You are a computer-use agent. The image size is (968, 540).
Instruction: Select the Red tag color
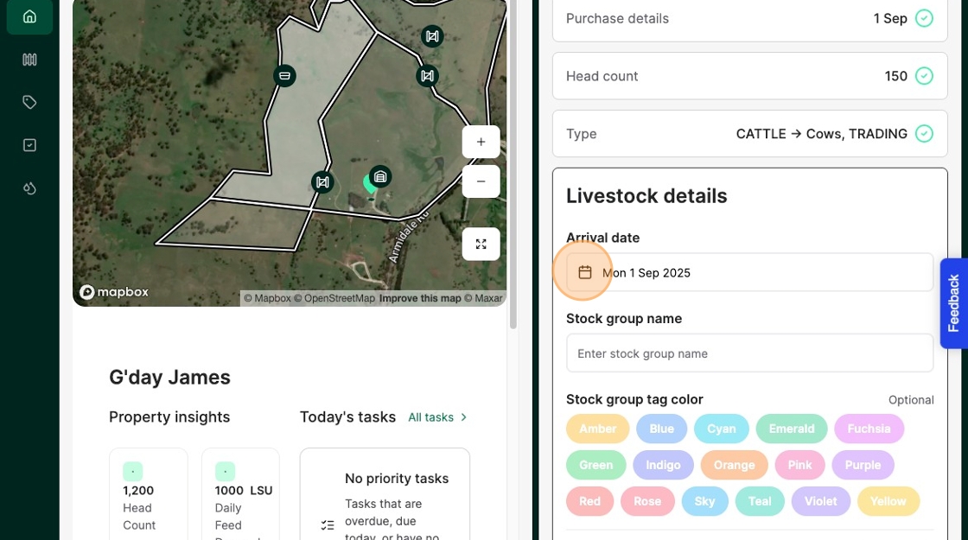pos(589,501)
